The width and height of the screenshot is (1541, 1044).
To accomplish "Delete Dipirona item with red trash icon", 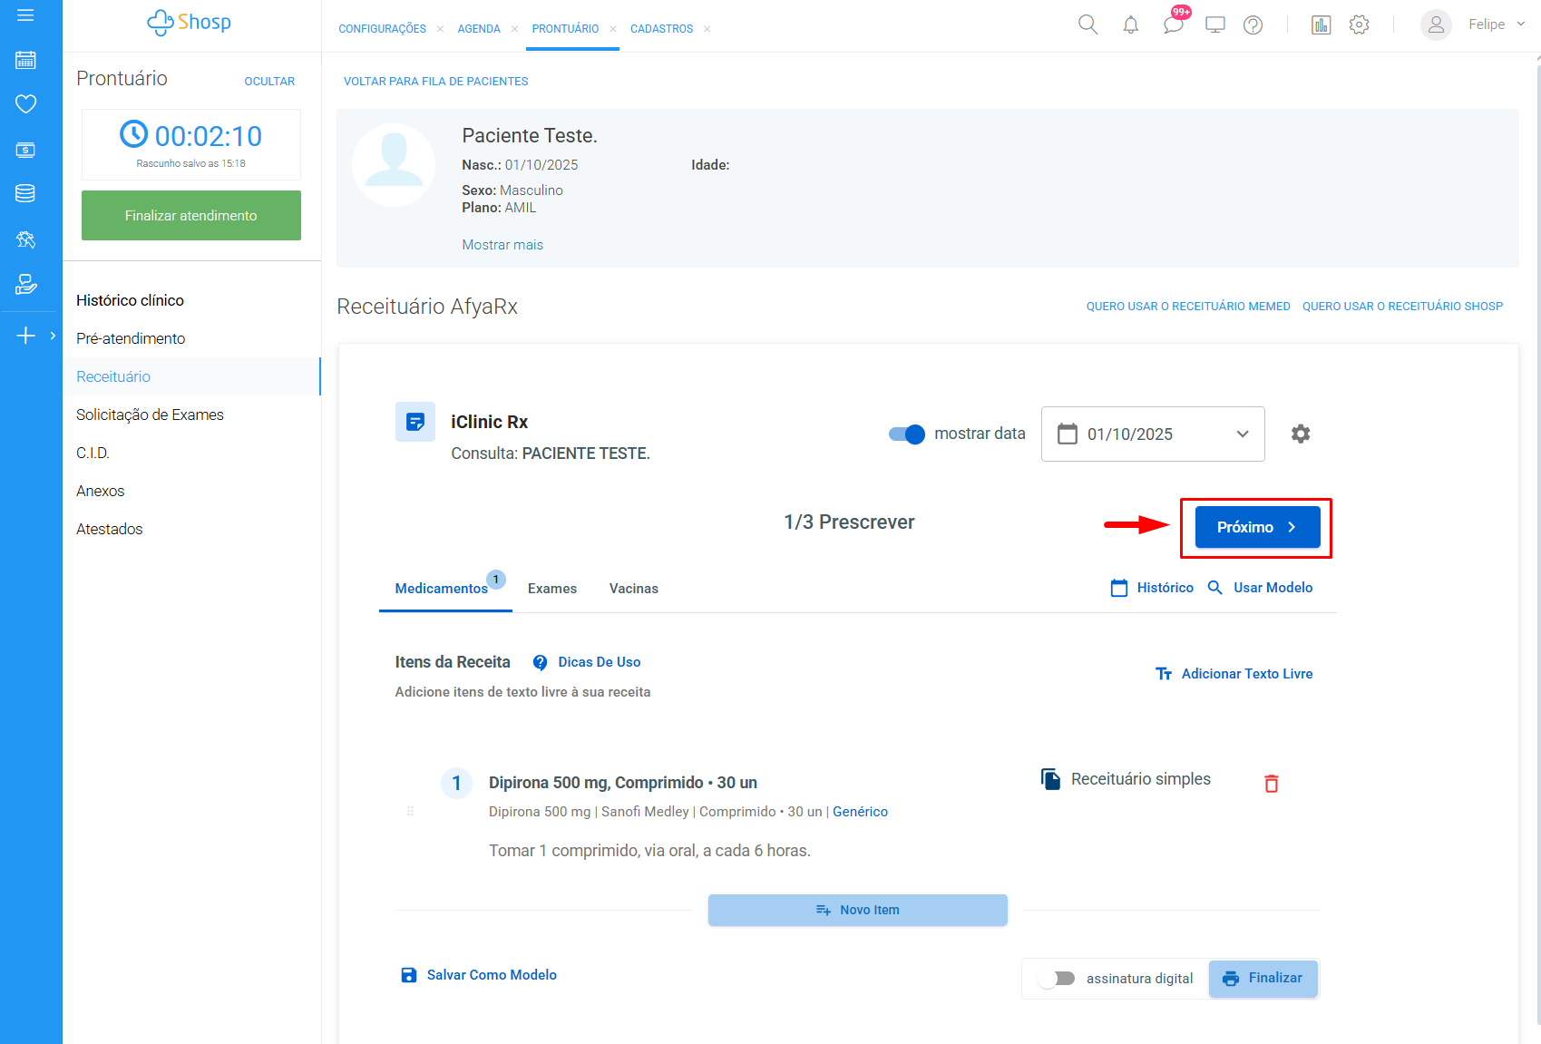I will [x=1271, y=784].
